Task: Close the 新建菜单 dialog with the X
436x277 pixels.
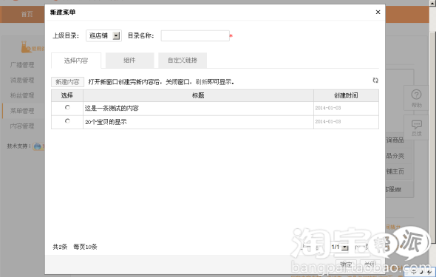Action: click(378, 12)
